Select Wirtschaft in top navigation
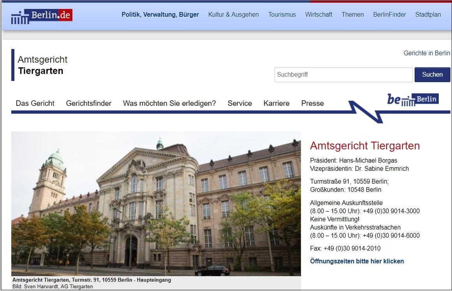The height and width of the screenshot is (291, 452). pyautogui.click(x=318, y=15)
